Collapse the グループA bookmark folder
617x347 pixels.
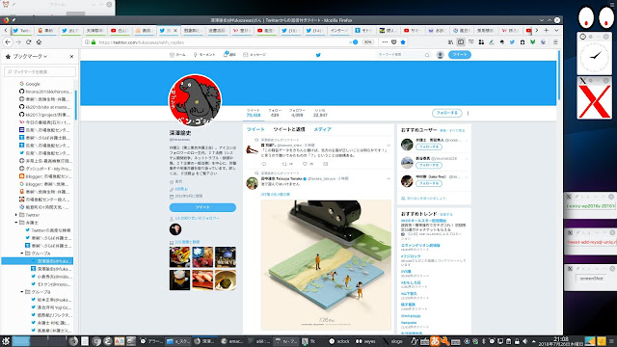coord(22,254)
